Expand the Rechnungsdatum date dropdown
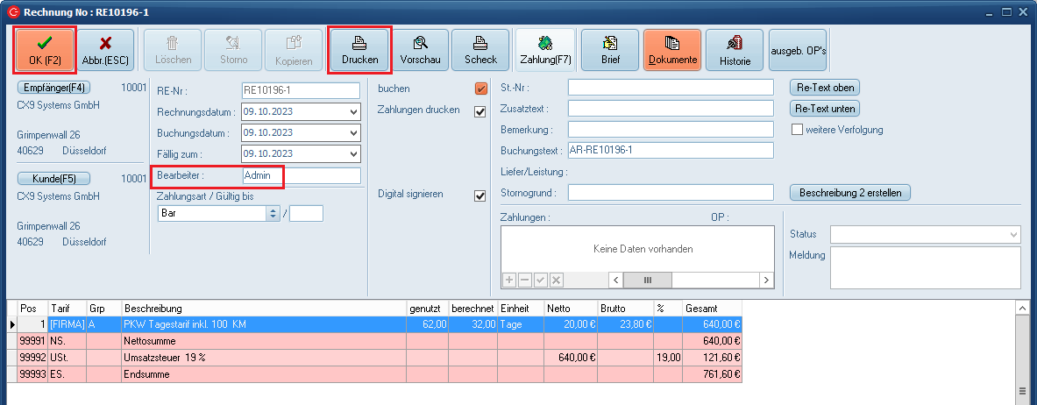1037x405 pixels. click(x=353, y=112)
